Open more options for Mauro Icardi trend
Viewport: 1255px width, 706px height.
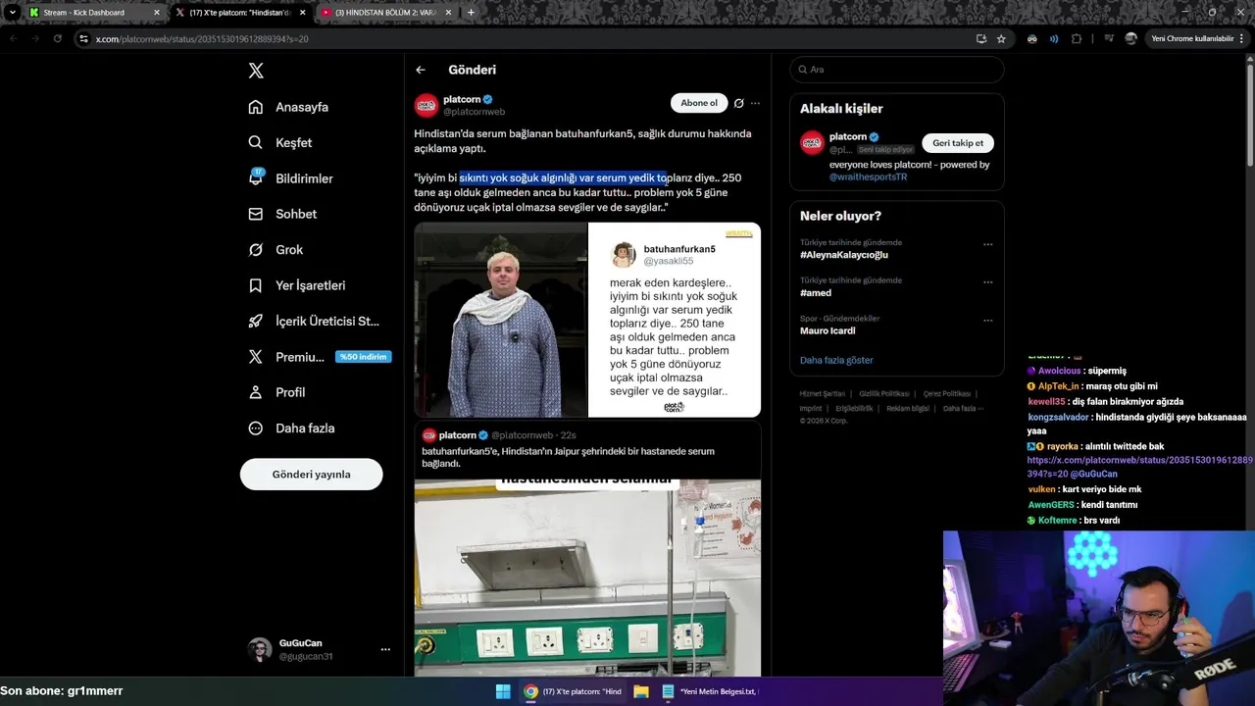pos(987,321)
